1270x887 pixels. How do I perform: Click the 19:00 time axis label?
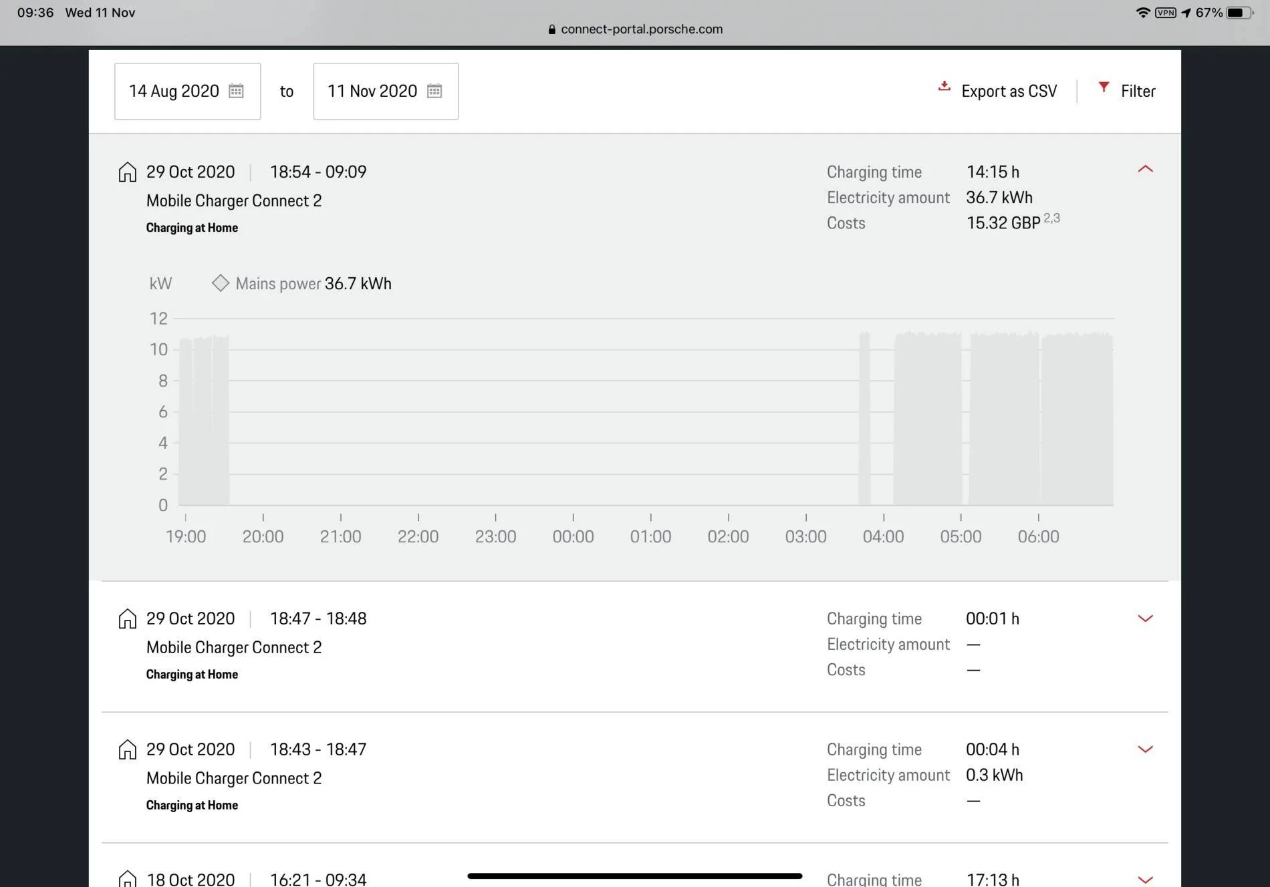[186, 537]
